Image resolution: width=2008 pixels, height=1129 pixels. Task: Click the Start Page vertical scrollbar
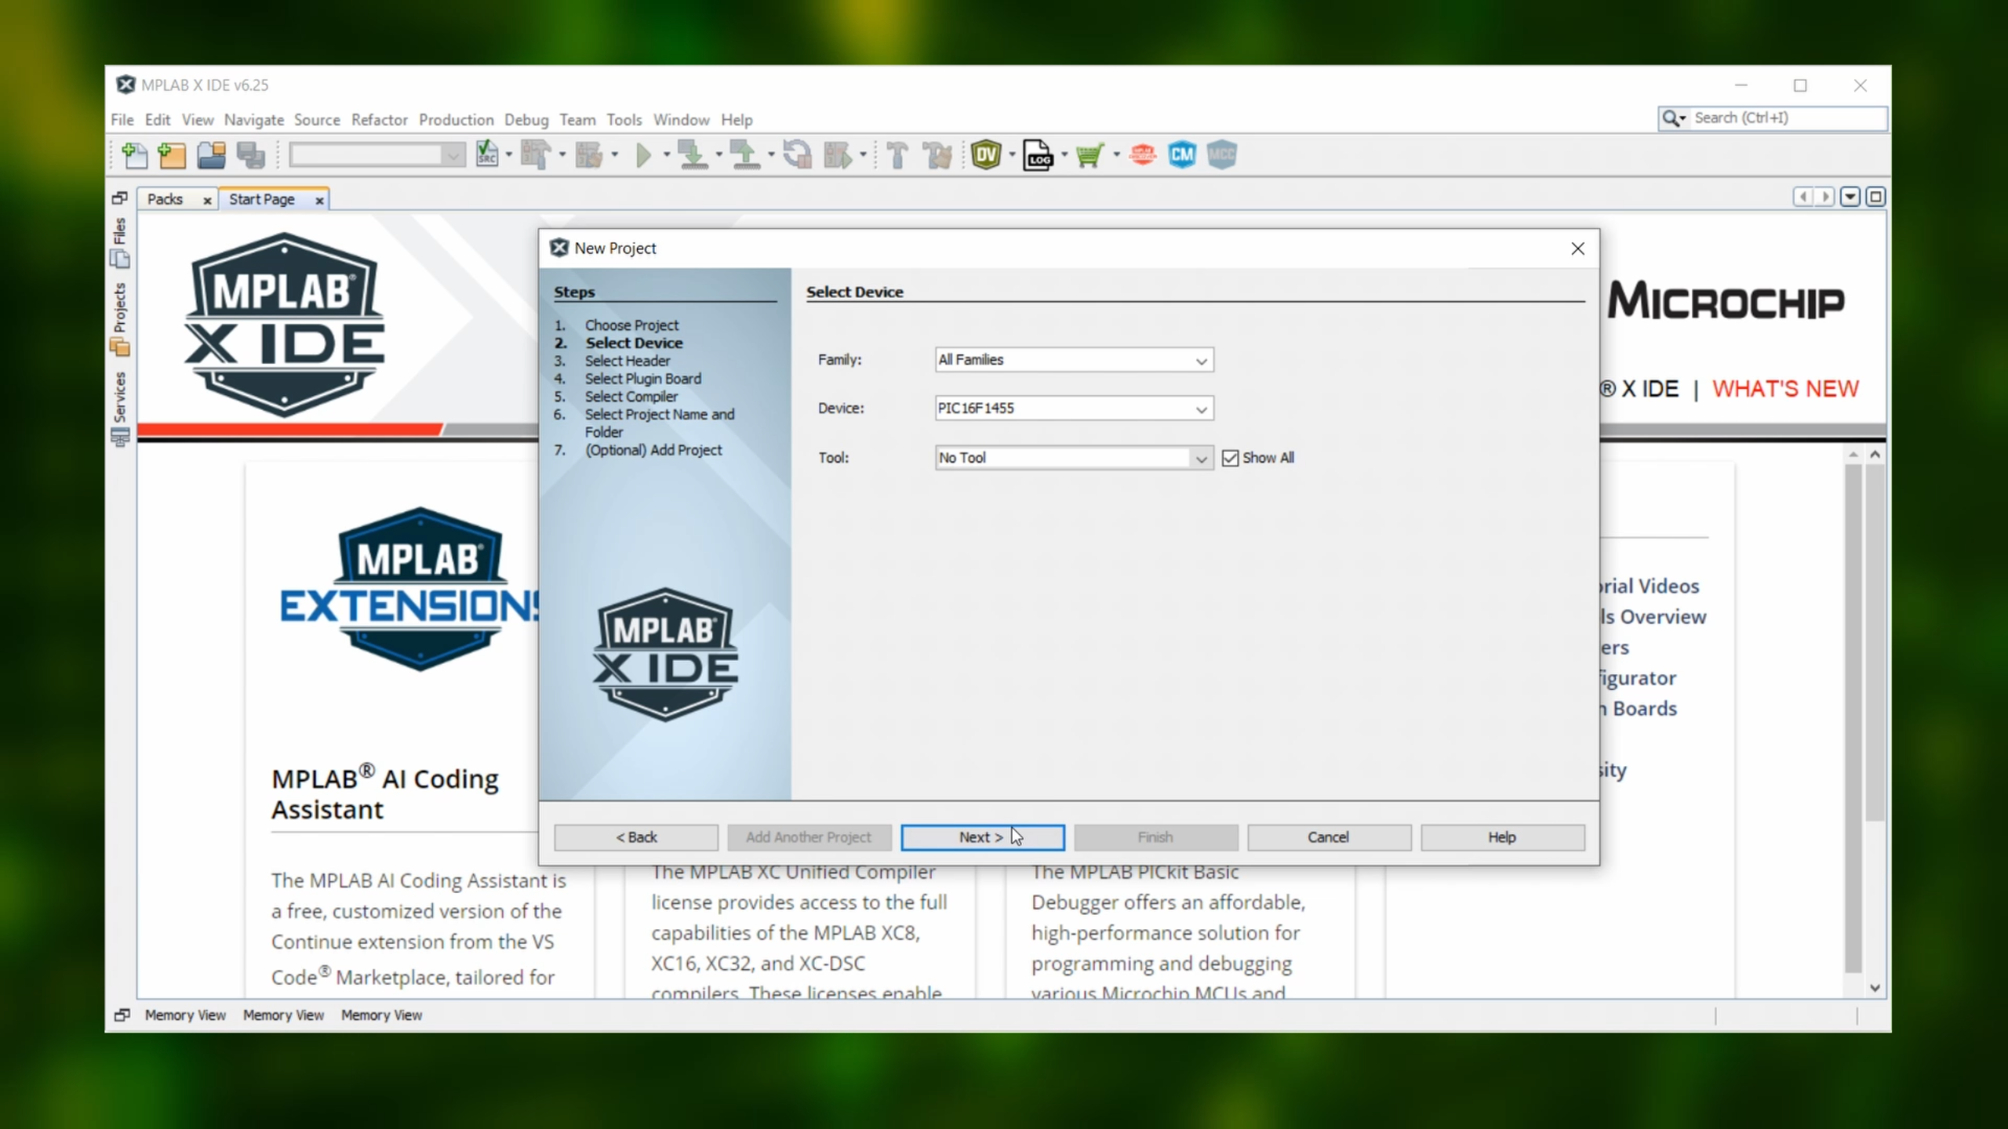1875,643
